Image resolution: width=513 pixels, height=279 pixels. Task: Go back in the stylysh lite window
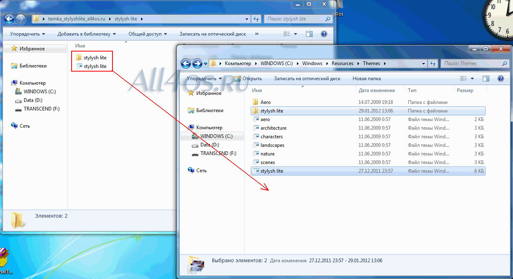(9, 19)
